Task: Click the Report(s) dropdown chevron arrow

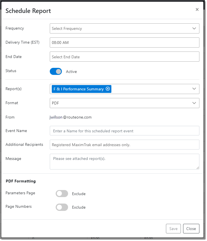Action: [x=194, y=89]
